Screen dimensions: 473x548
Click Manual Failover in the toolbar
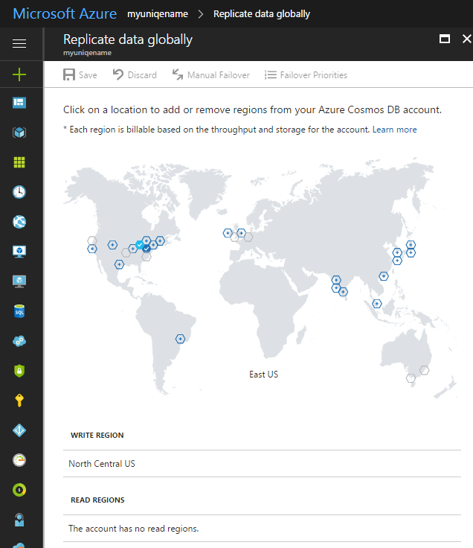pos(211,74)
